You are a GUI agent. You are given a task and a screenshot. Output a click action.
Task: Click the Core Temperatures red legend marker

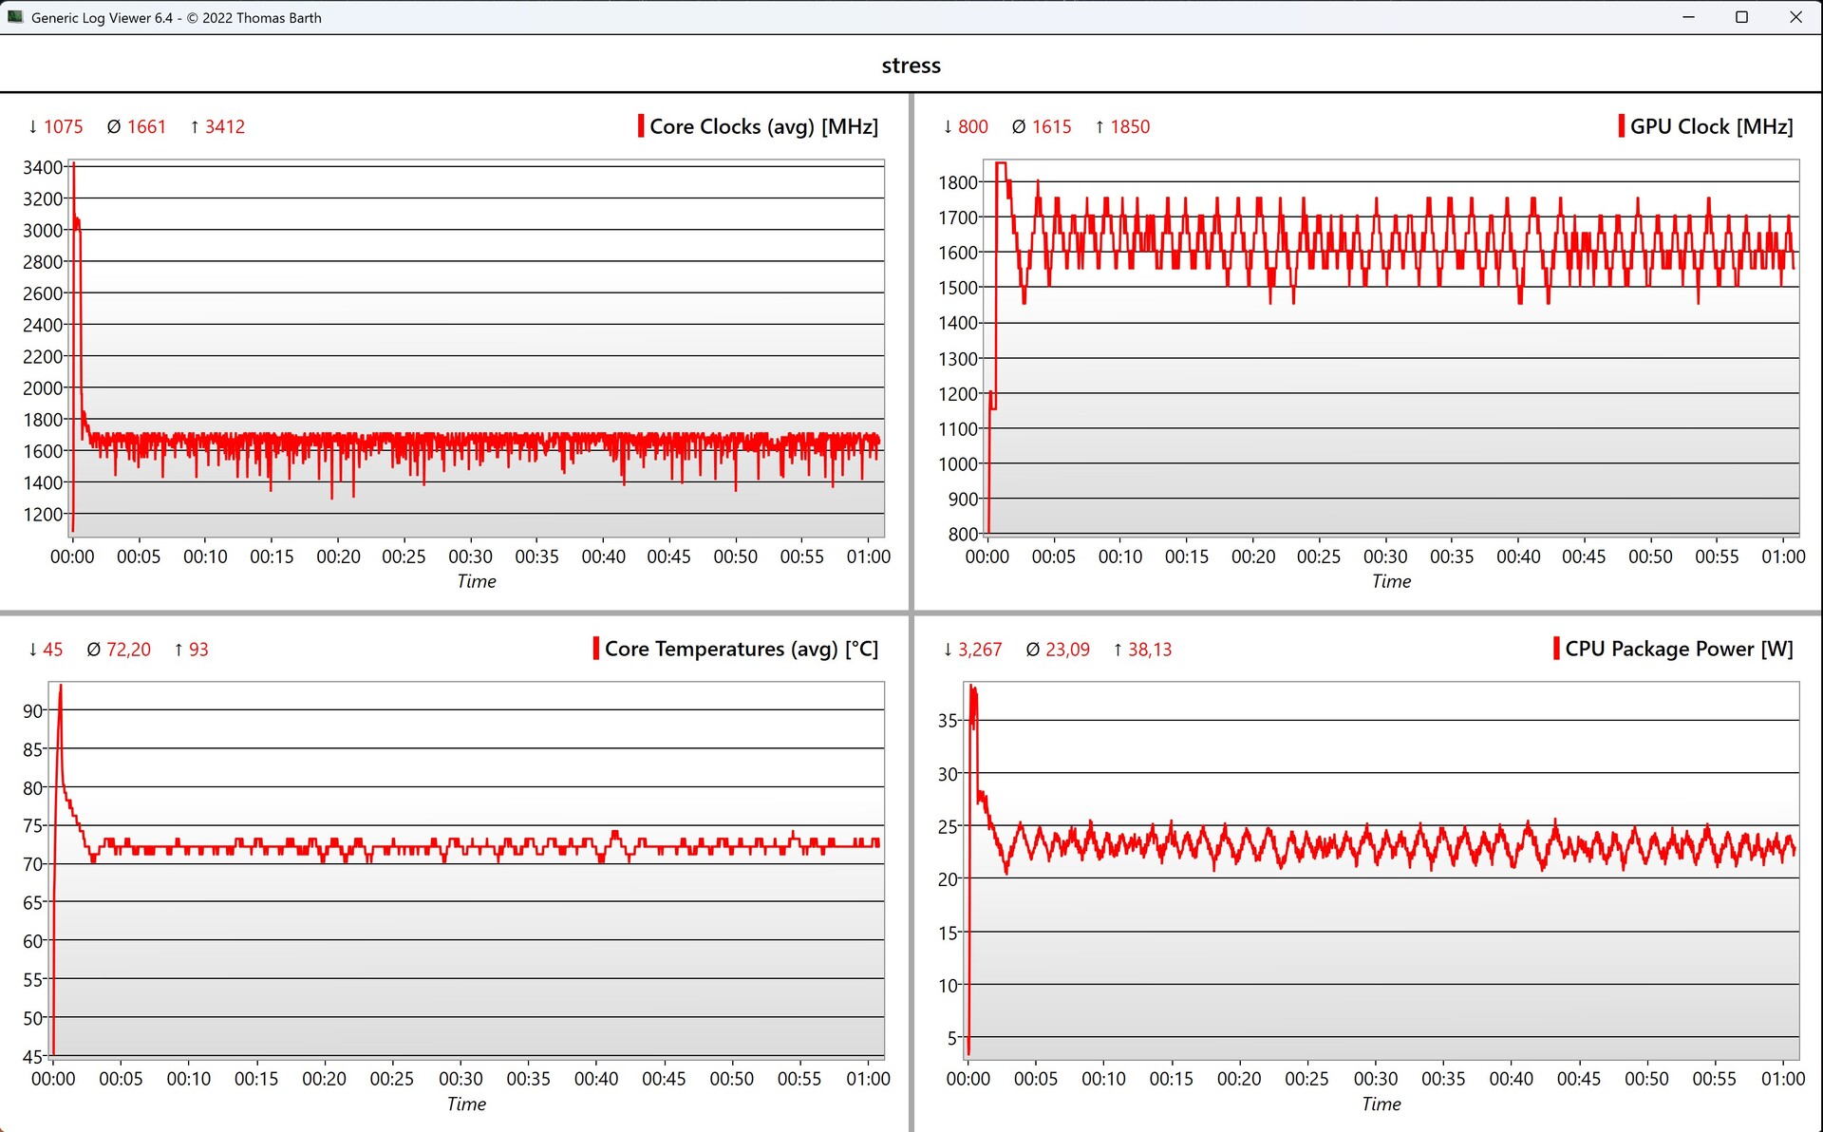pos(595,649)
